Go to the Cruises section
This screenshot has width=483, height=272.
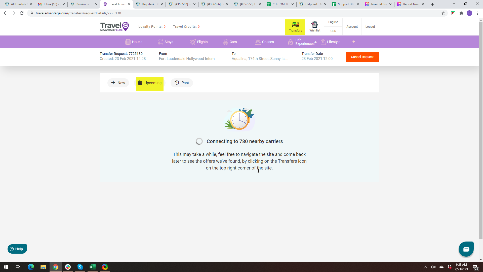(x=265, y=42)
